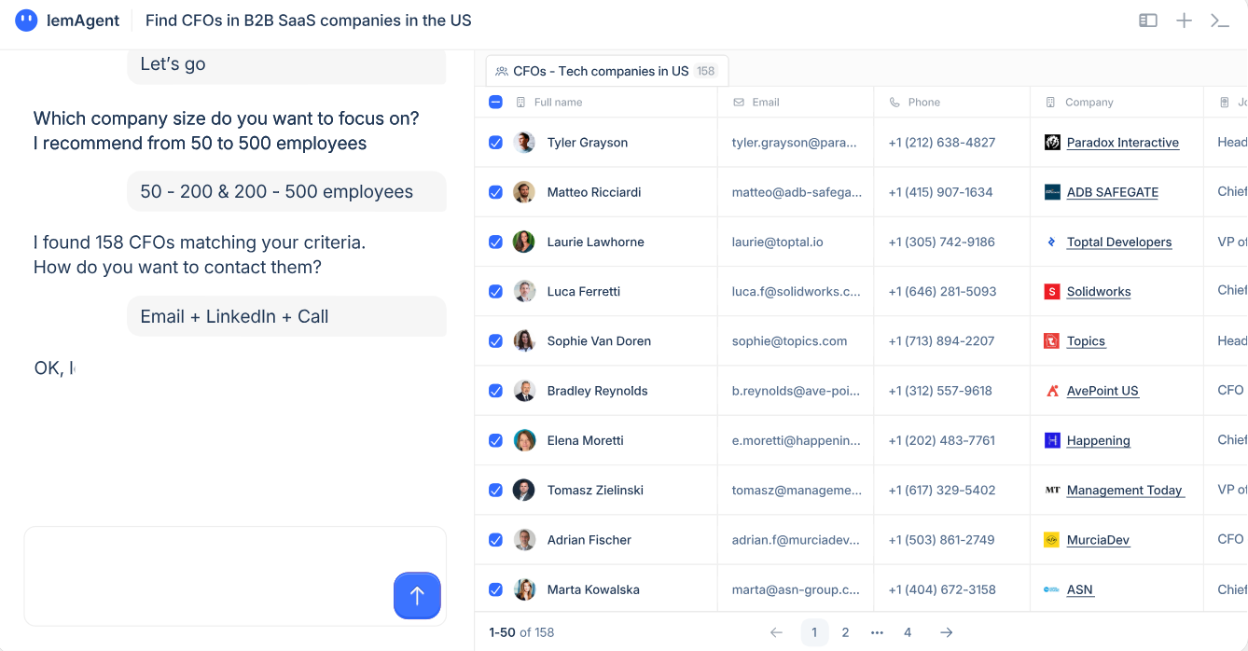Click Marta Kowalska's avatar photo
1248x651 pixels.
pos(524,589)
